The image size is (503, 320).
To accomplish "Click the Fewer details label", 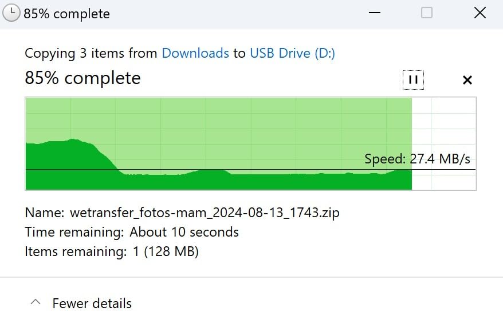I will tap(92, 303).
